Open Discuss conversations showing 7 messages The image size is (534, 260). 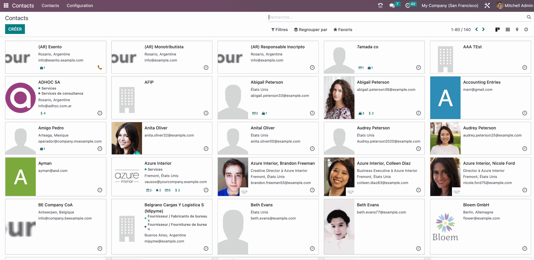(x=392, y=5)
